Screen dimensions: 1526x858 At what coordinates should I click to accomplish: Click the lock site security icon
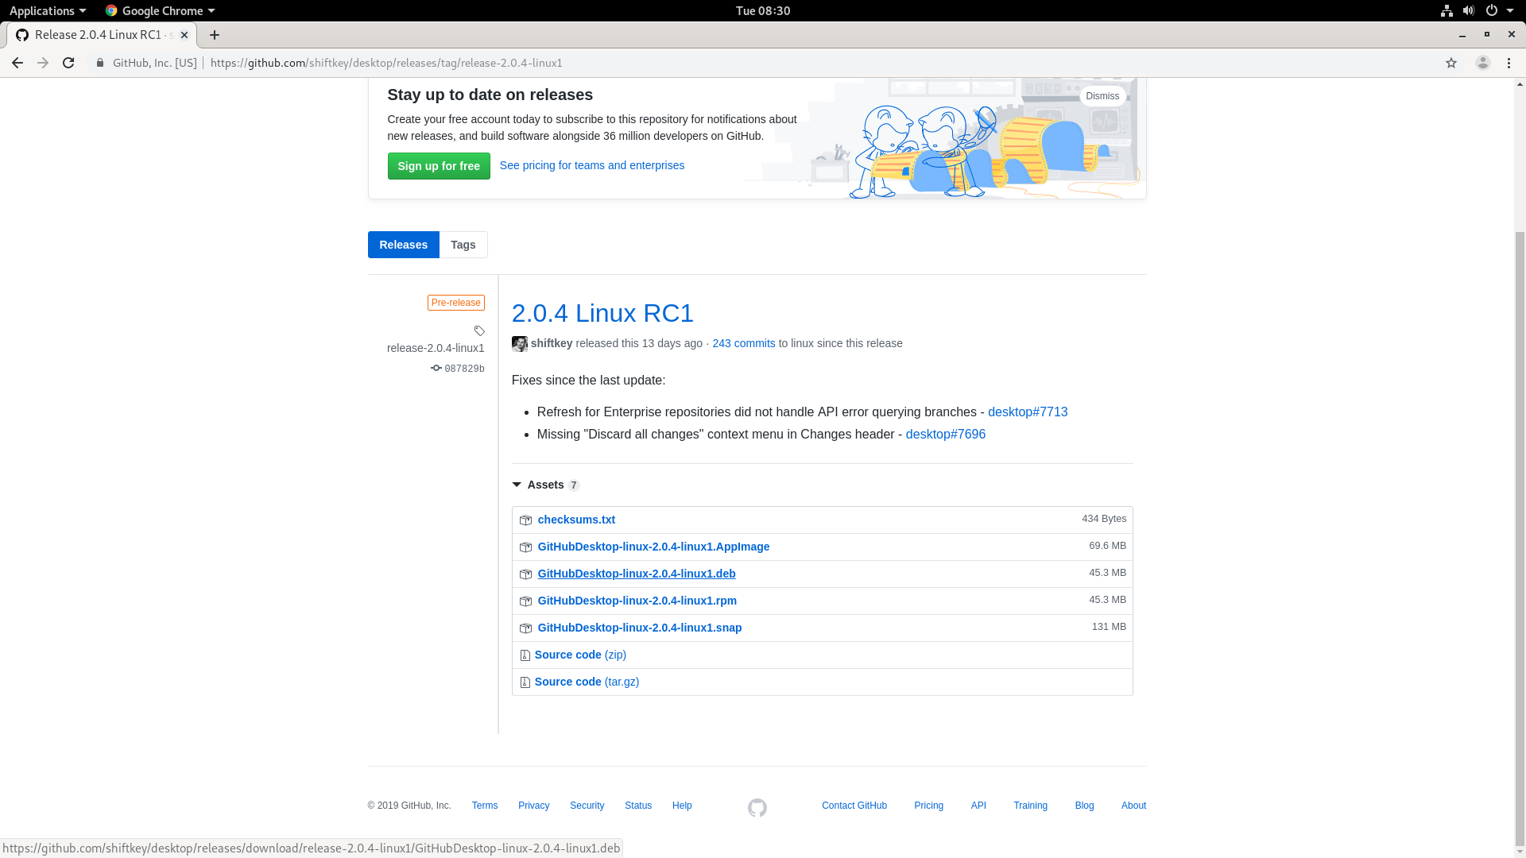[x=100, y=63]
